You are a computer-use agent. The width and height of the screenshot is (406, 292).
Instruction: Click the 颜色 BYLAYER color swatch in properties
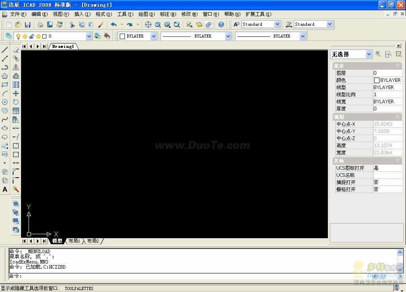tap(377, 80)
